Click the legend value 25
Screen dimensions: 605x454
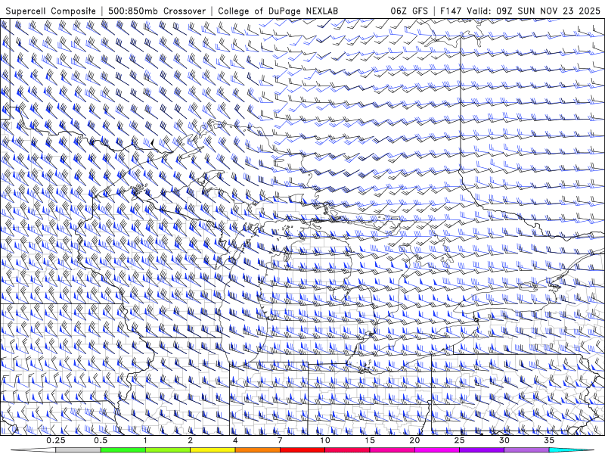[460, 440]
